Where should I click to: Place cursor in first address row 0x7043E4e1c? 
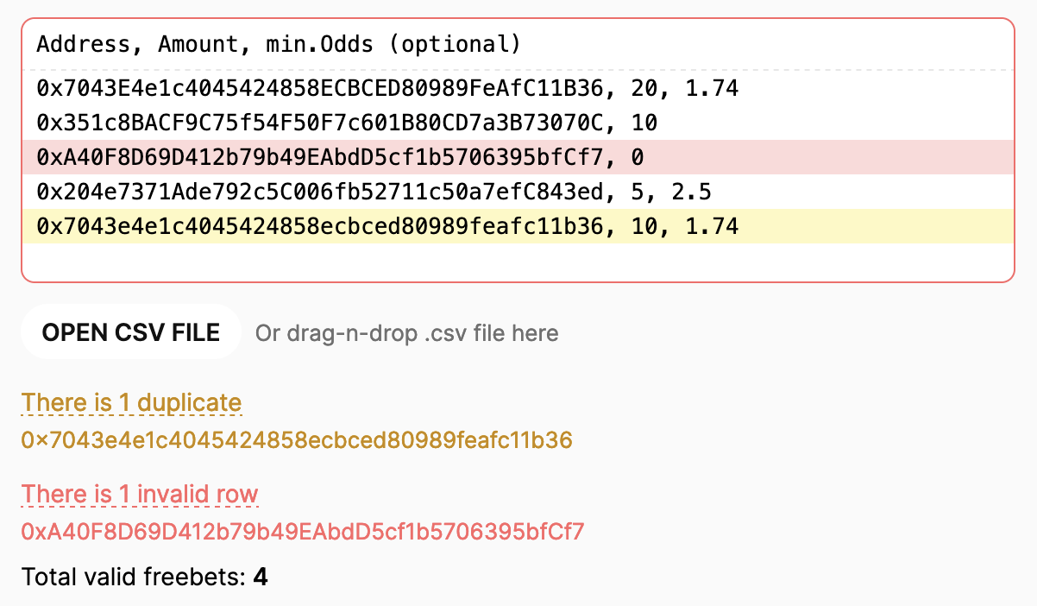click(387, 88)
